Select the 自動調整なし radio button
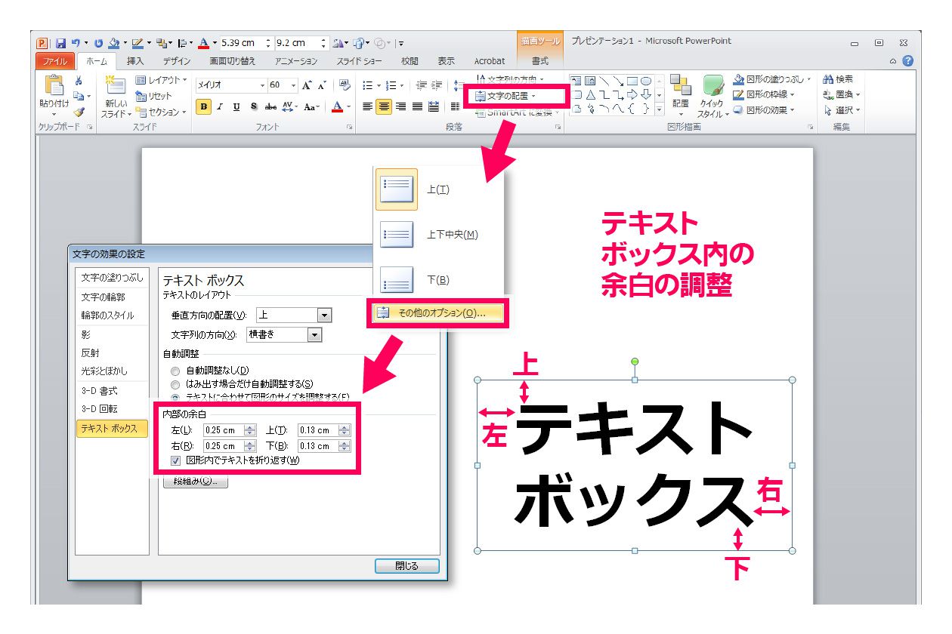This screenshot has height=634, width=952. point(175,371)
